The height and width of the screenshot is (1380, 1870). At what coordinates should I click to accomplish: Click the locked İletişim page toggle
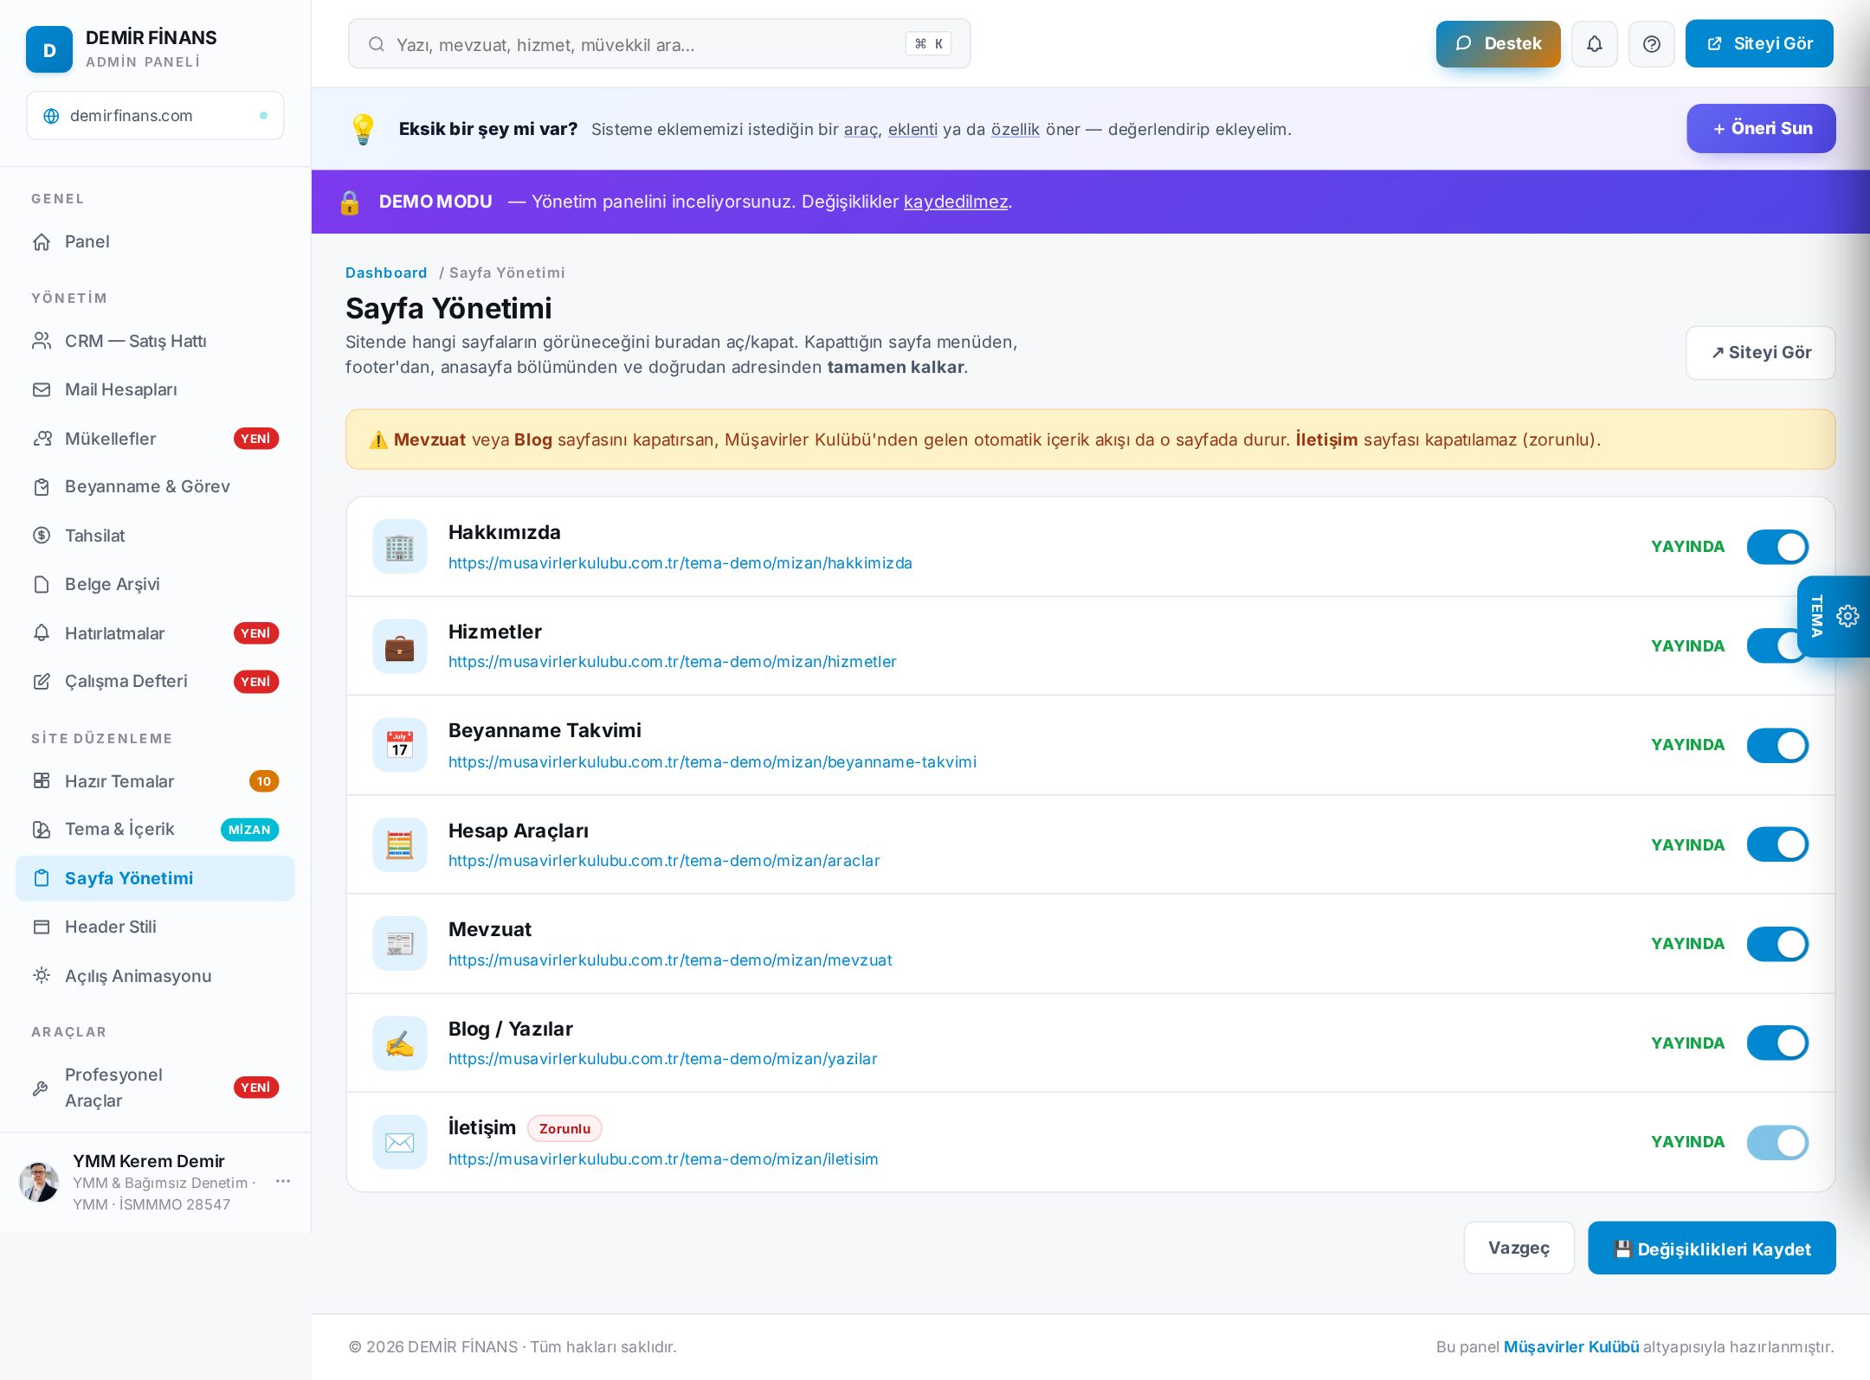click(1777, 1142)
